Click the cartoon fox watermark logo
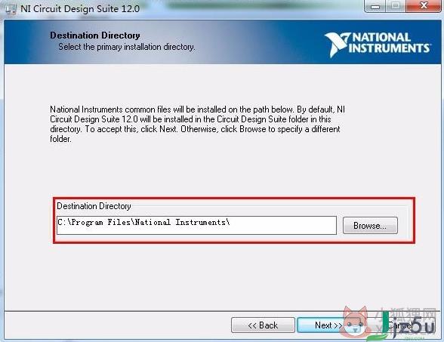Image resolution: width=444 pixels, height=342 pixels. [x=355, y=322]
